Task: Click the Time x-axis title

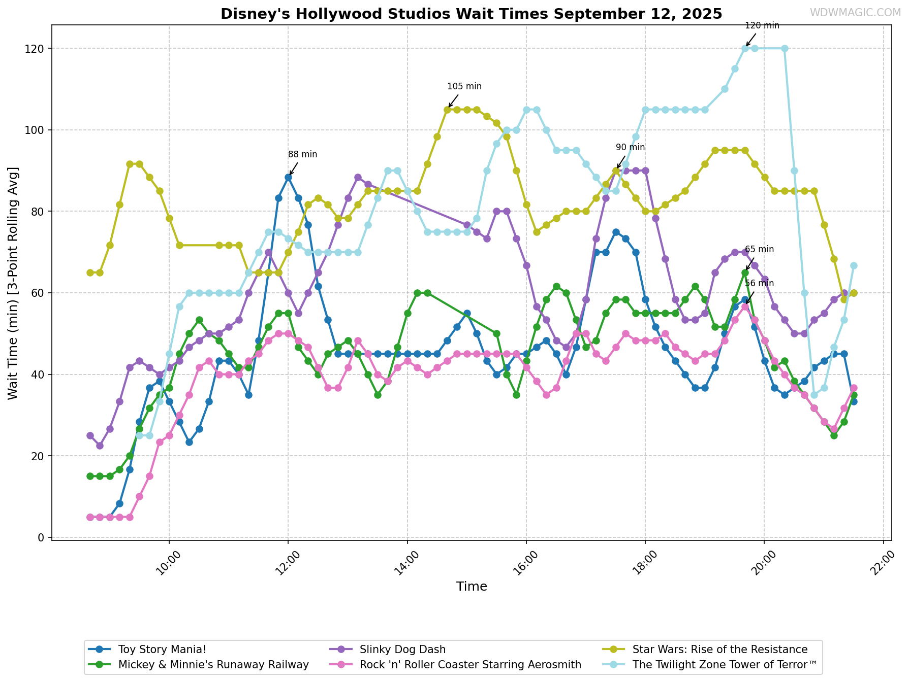Action: click(x=472, y=587)
